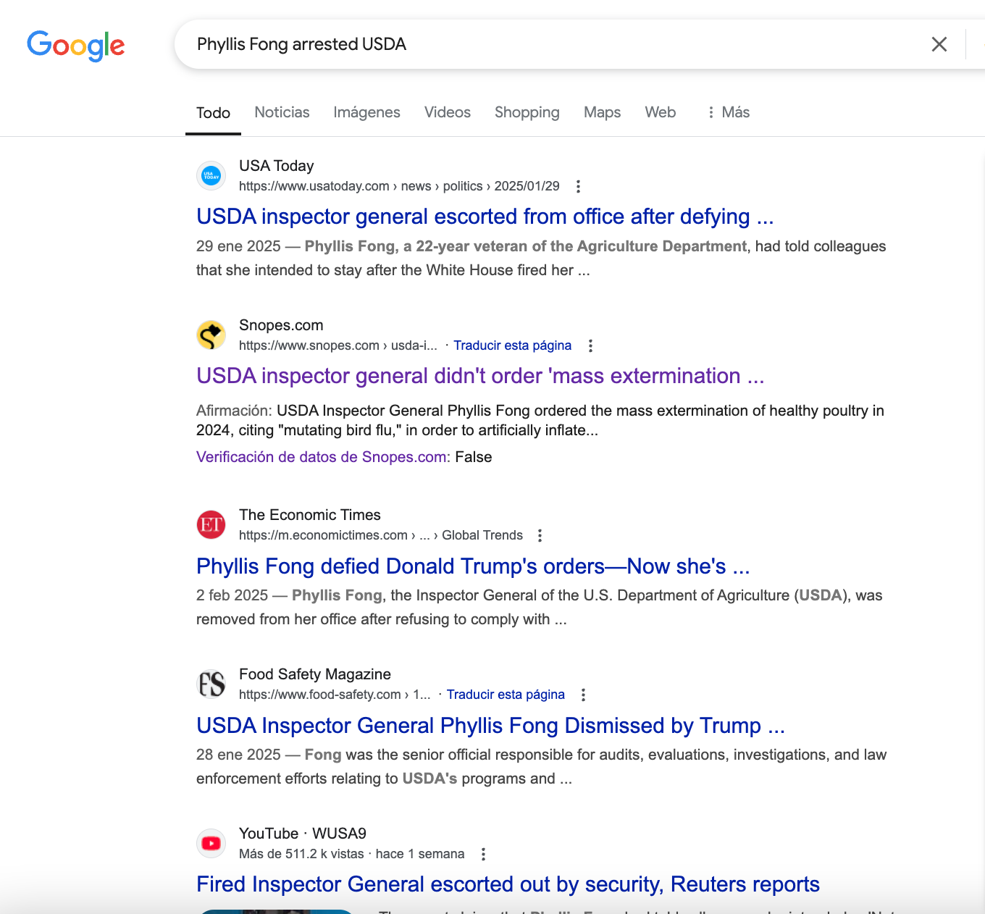Open 'USDA Inspector General Phyllis Fong Dismissed by Trump' headline
The width and height of the screenshot is (985, 914).
tap(490, 726)
